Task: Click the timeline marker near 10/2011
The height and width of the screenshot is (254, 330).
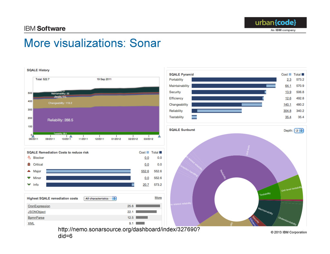Action: pos(71,136)
